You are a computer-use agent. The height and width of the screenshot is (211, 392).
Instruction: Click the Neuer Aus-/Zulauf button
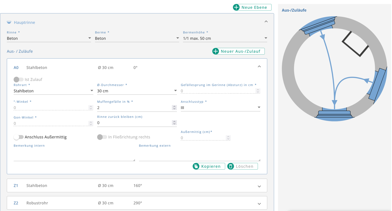click(238, 51)
